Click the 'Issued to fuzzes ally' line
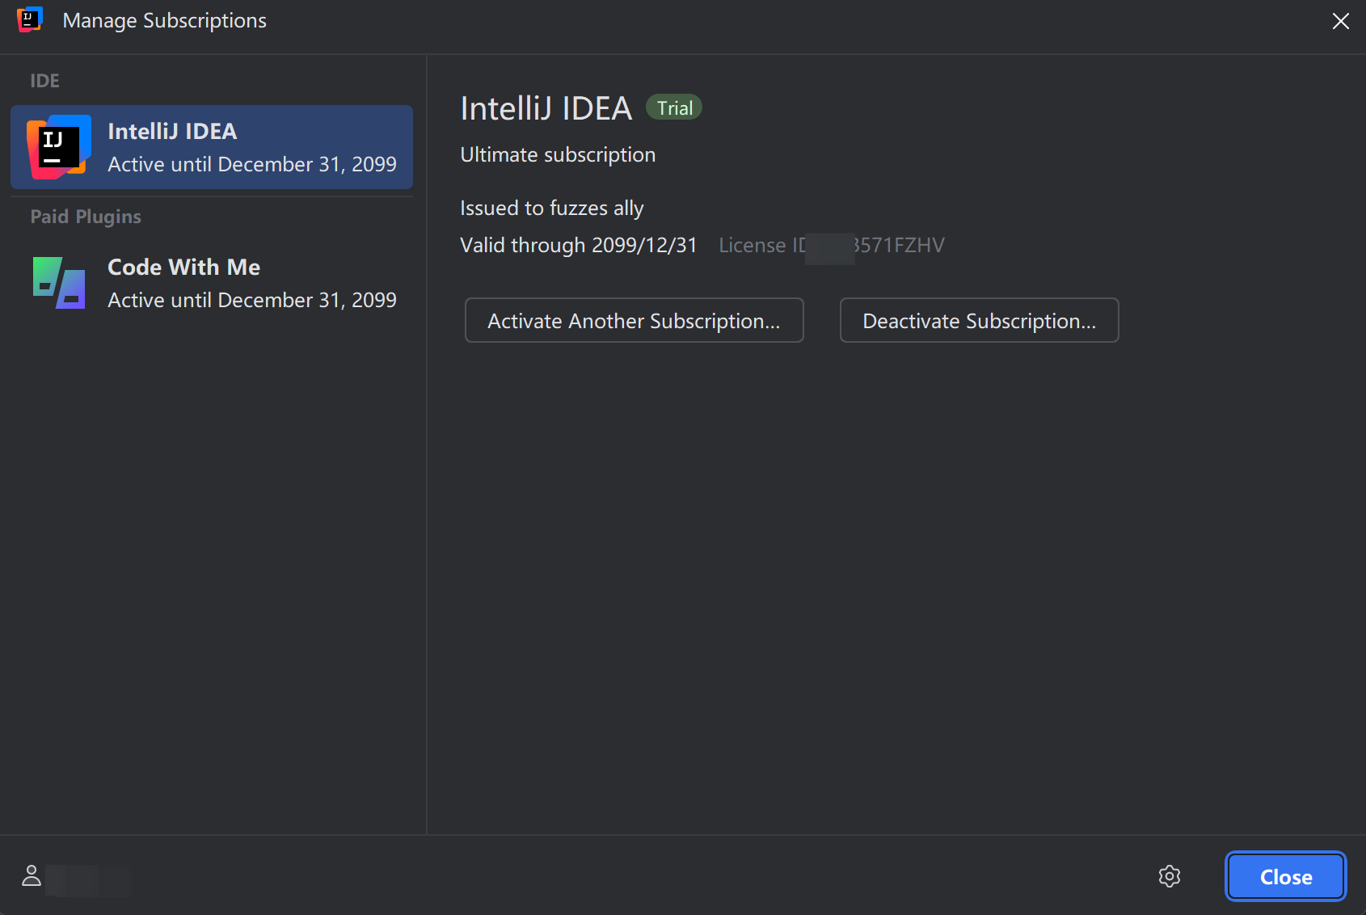 pos(551,209)
